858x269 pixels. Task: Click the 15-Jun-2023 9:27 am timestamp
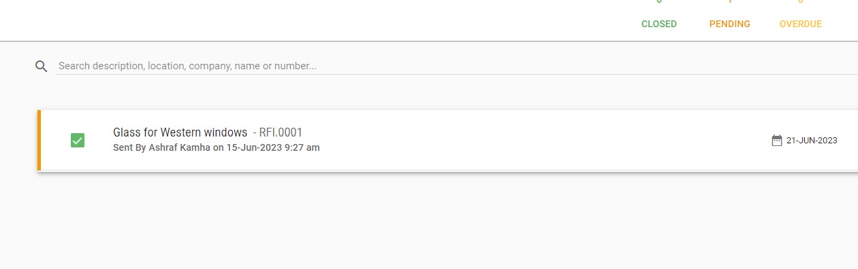coord(273,147)
